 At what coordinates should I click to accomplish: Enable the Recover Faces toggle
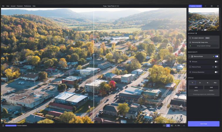coord(216,67)
